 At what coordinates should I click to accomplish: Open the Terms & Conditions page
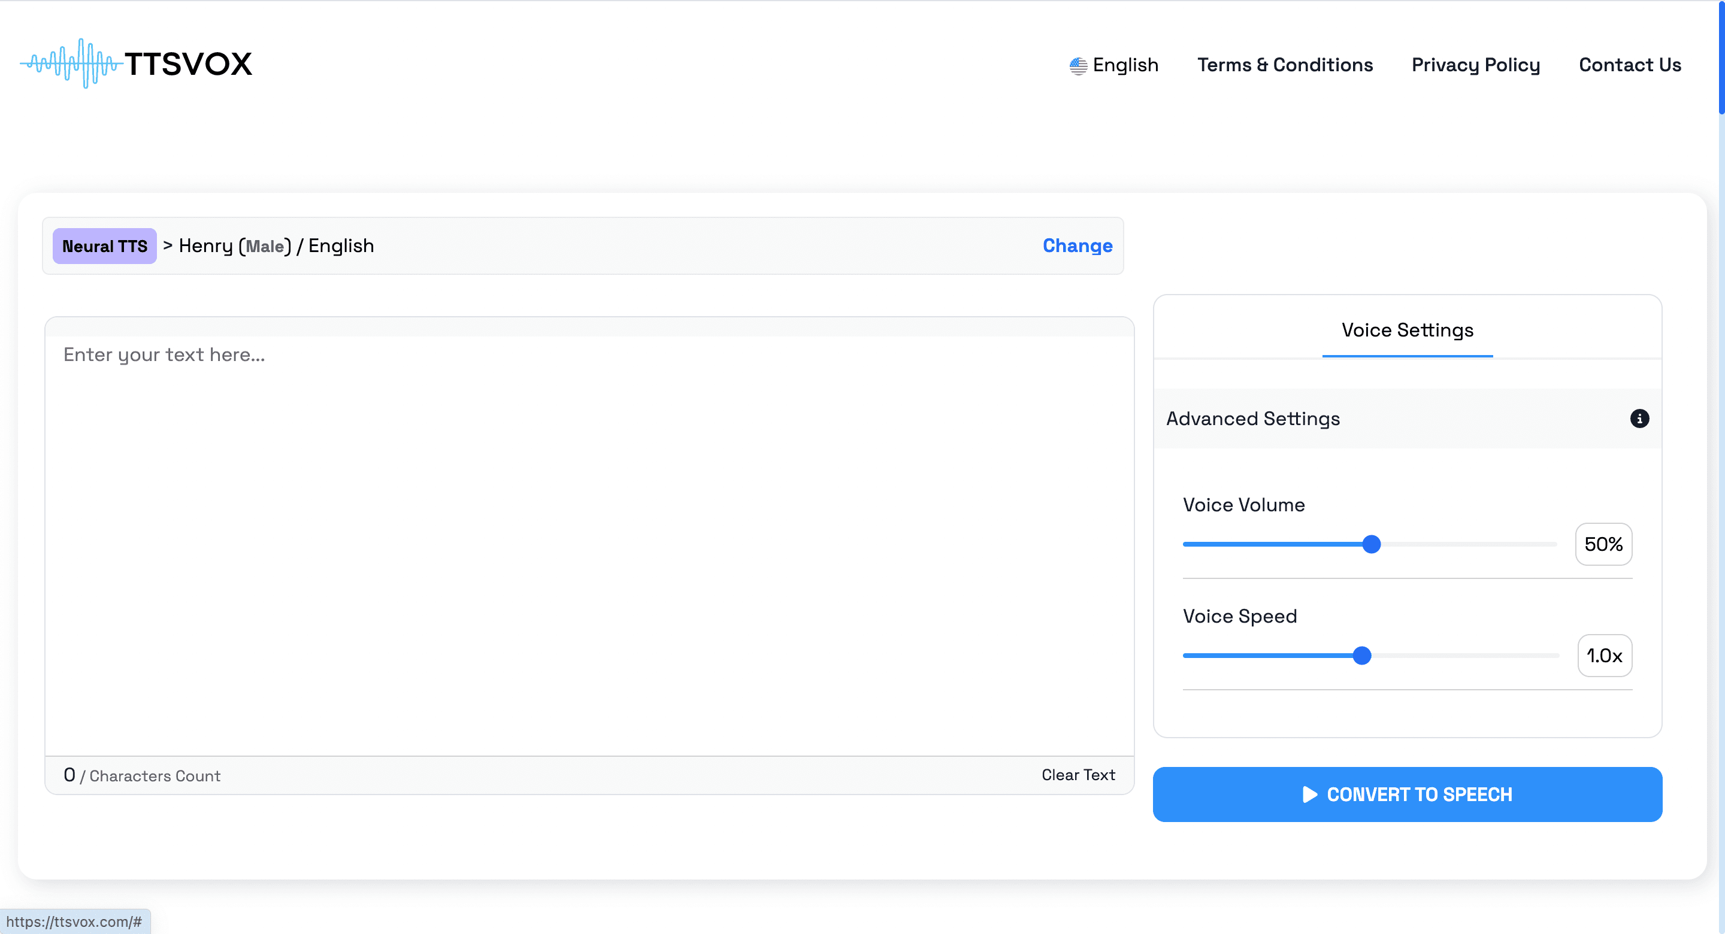coord(1284,65)
